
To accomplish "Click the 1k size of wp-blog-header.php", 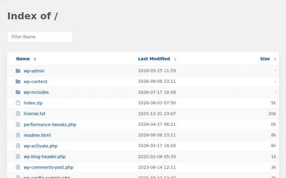I will coord(273,157).
